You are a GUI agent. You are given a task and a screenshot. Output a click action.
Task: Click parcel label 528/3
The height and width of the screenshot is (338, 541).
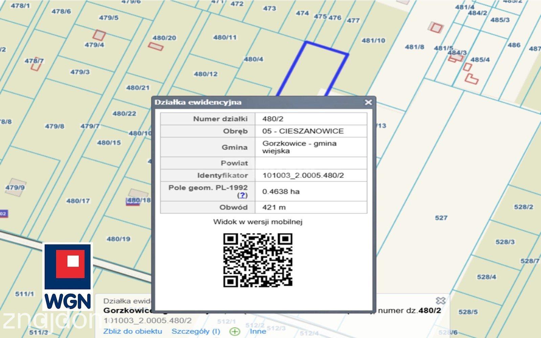[x=505, y=242]
